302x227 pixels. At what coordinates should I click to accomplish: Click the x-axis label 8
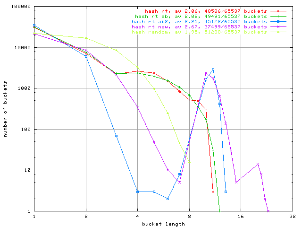click(x=189, y=217)
